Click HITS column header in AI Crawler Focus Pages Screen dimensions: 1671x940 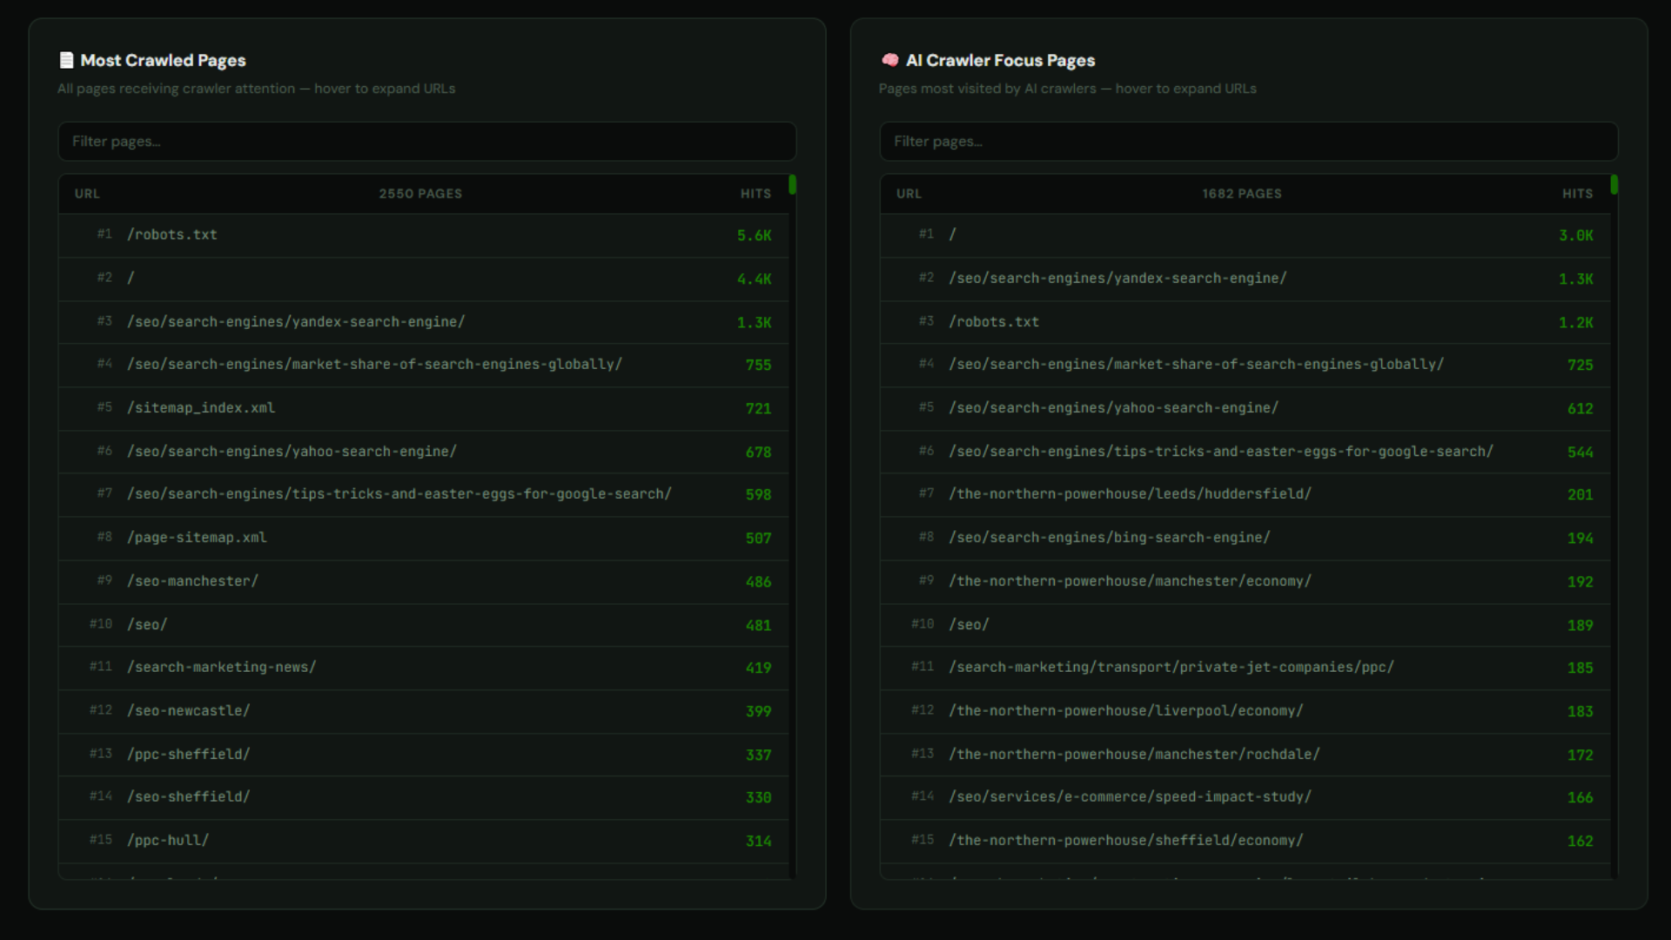coord(1577,194)
